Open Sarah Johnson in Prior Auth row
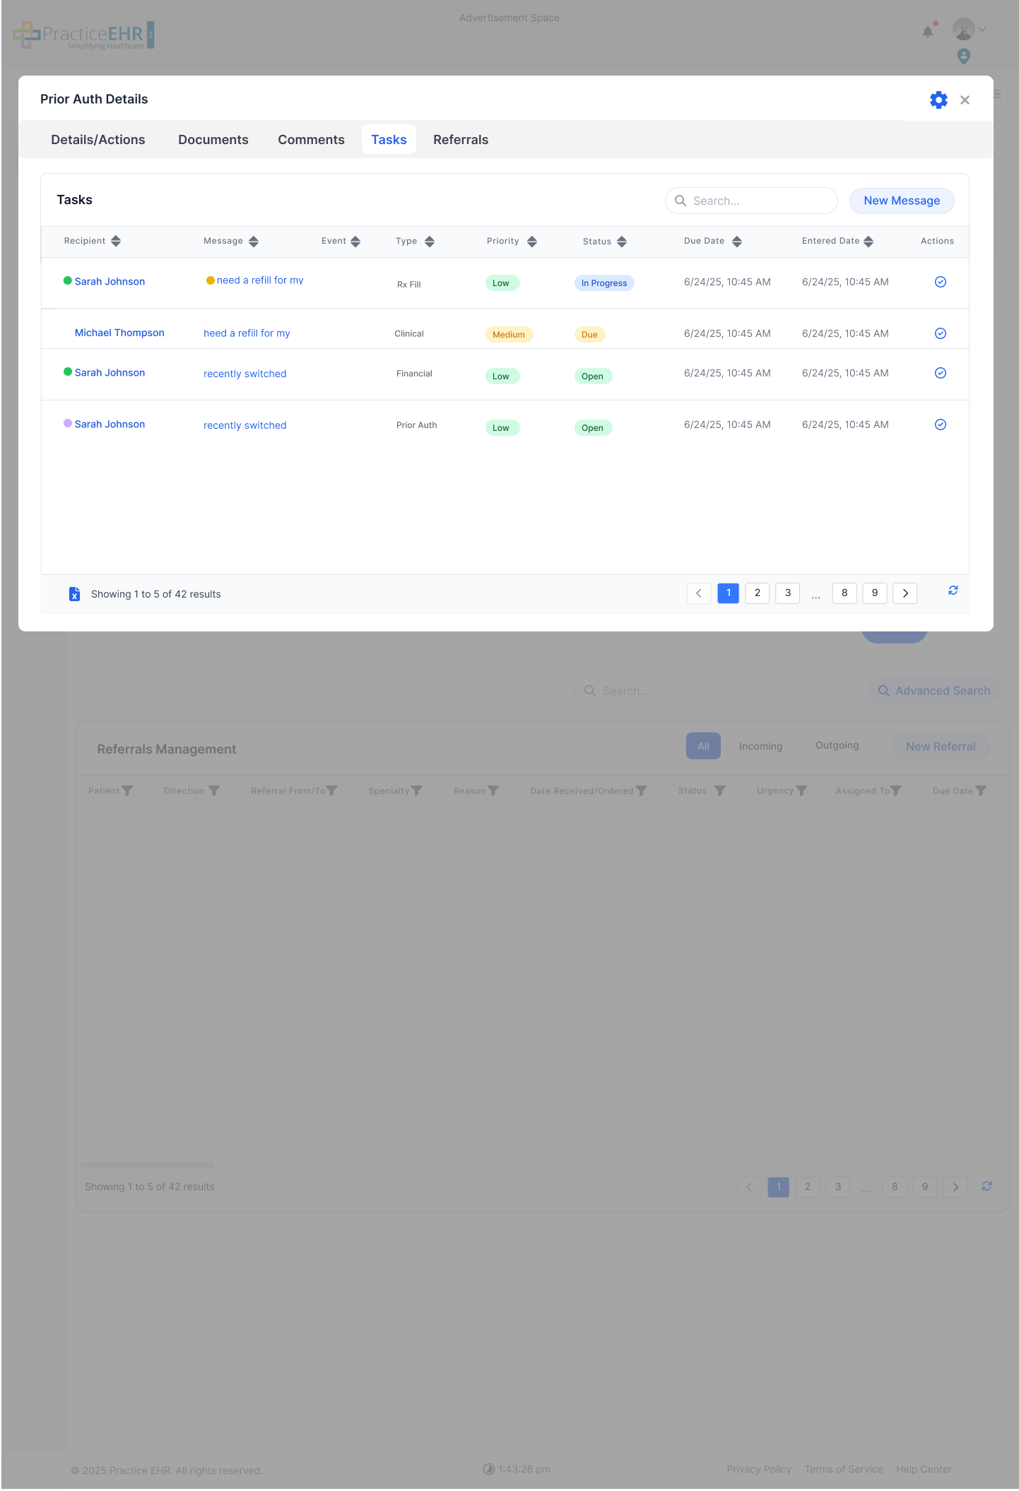Screen dimensions: 1019x1491 click(110, 424)
